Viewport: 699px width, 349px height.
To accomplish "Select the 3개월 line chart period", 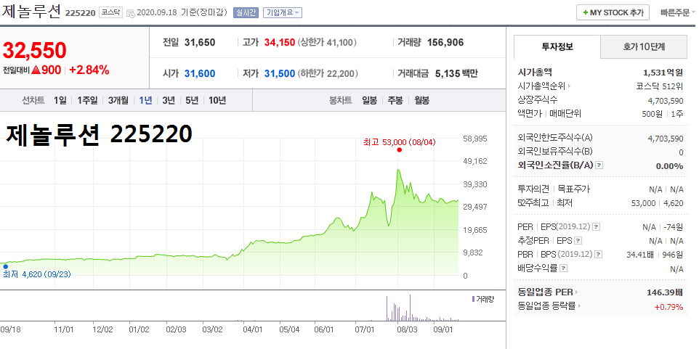I will 118,100.
